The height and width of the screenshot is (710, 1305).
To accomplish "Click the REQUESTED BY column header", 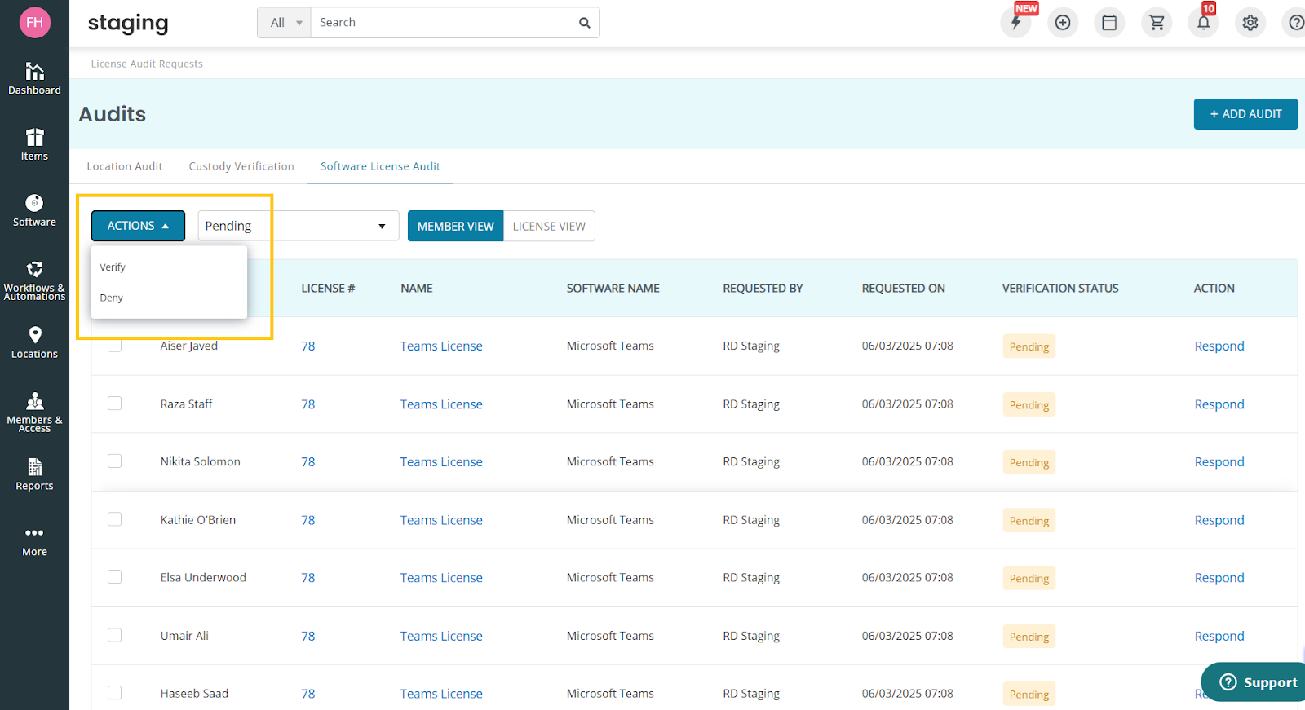I will pos(763,288).
